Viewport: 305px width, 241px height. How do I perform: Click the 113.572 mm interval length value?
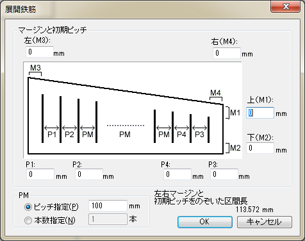[254, 210]
